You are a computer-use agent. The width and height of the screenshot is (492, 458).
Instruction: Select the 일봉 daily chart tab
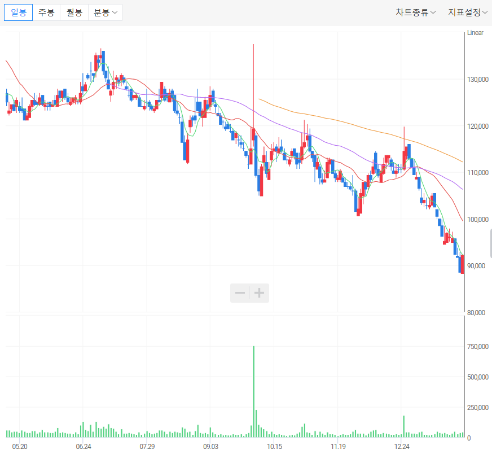pos(18,12)
